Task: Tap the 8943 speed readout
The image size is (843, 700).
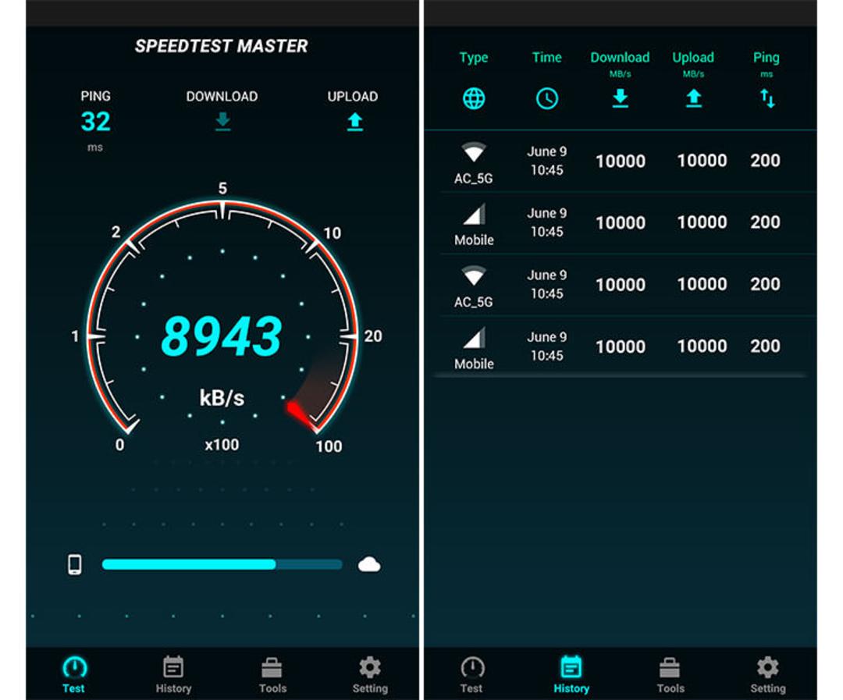Action: [222, 337]
